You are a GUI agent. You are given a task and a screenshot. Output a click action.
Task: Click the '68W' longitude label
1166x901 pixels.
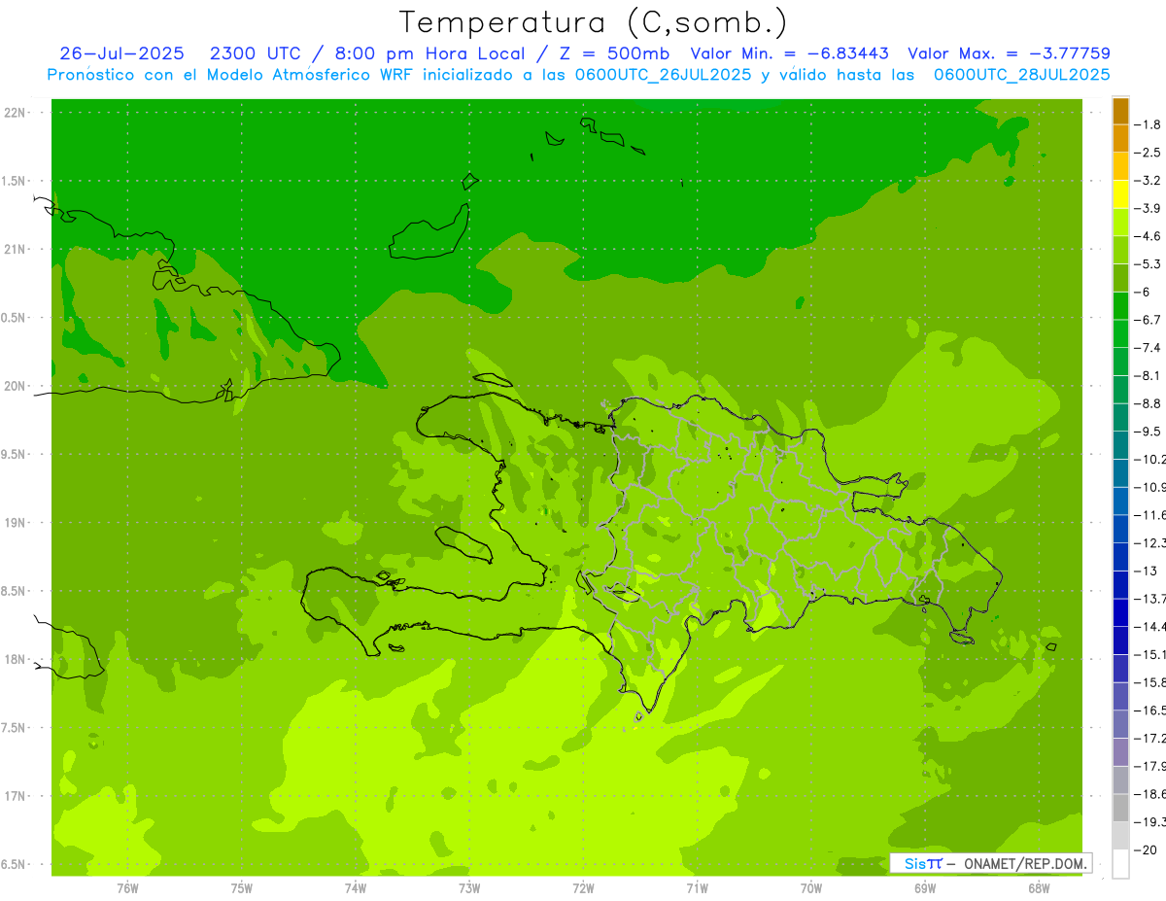click(x=1039, y=888)
